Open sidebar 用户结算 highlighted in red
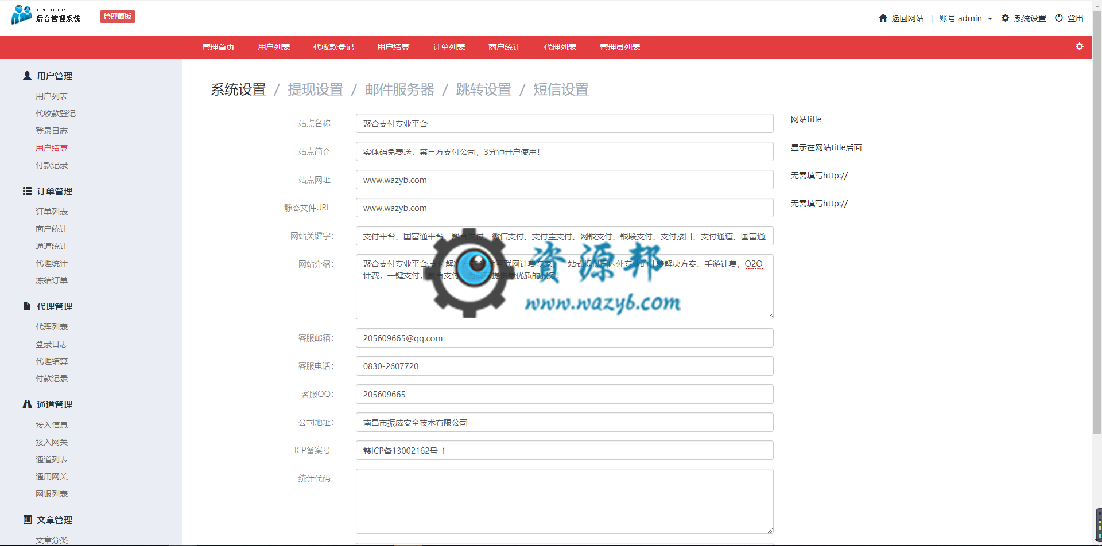This screenshot has height=546, width=1102. (52, 148)
